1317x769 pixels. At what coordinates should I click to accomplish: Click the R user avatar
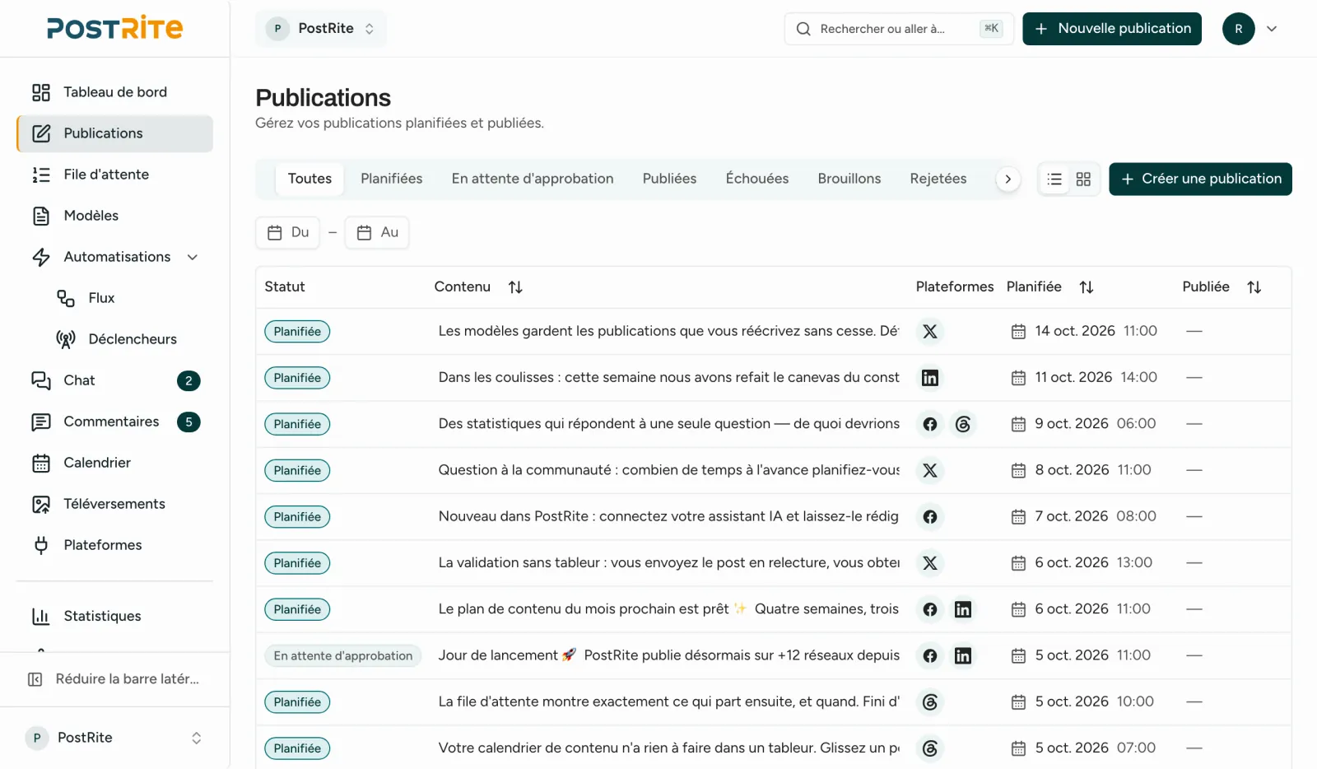coord(1239,29)
